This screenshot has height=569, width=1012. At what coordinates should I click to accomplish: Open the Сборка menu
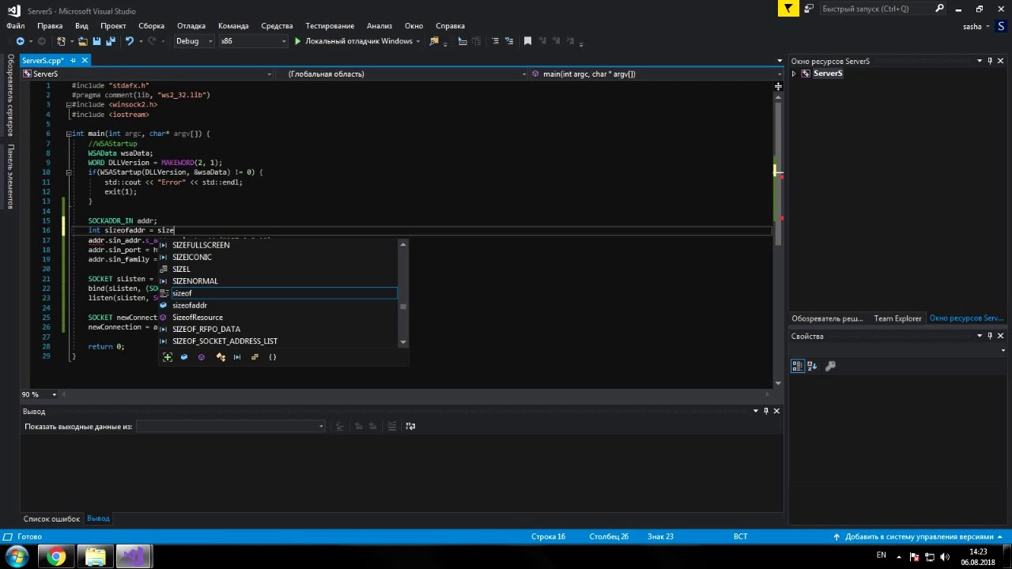coord(152,25)
